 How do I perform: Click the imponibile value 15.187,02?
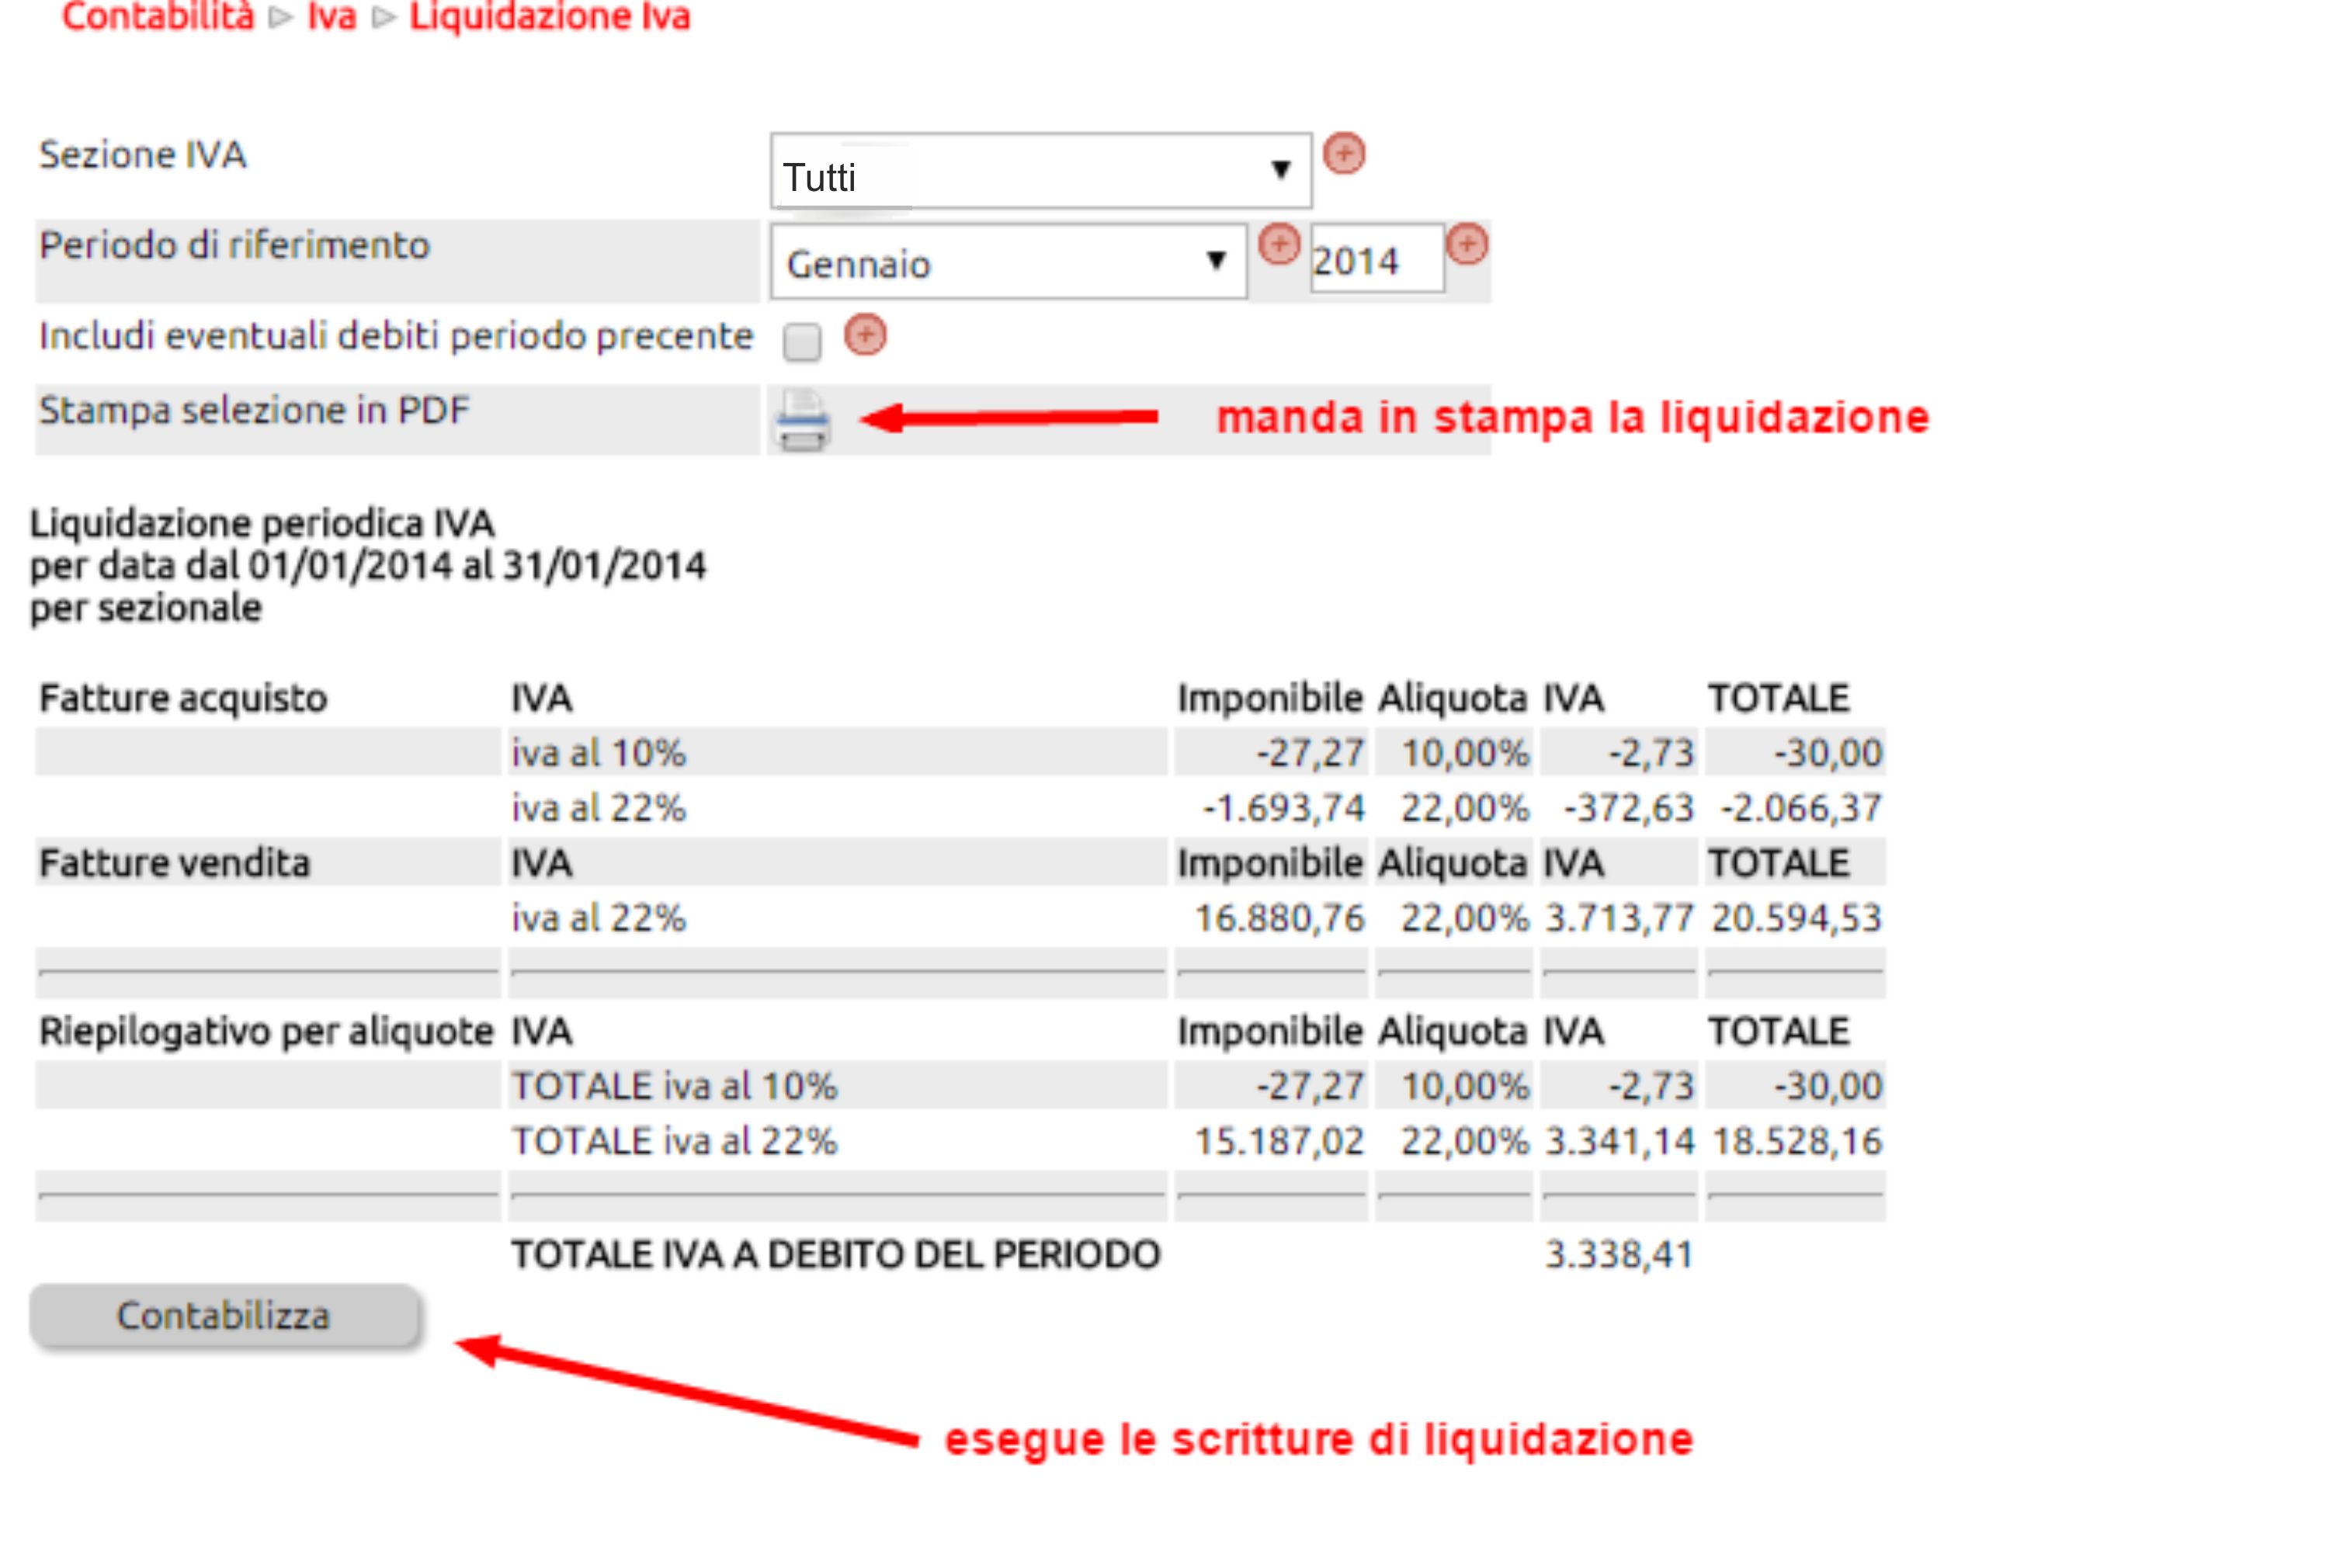pyautogui.click(x=1280, y=1141)
